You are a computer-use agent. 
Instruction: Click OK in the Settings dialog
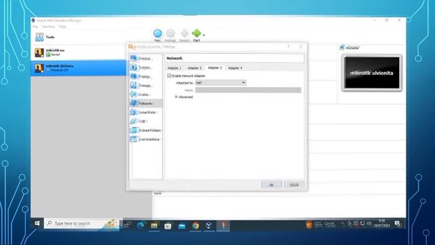271,184
